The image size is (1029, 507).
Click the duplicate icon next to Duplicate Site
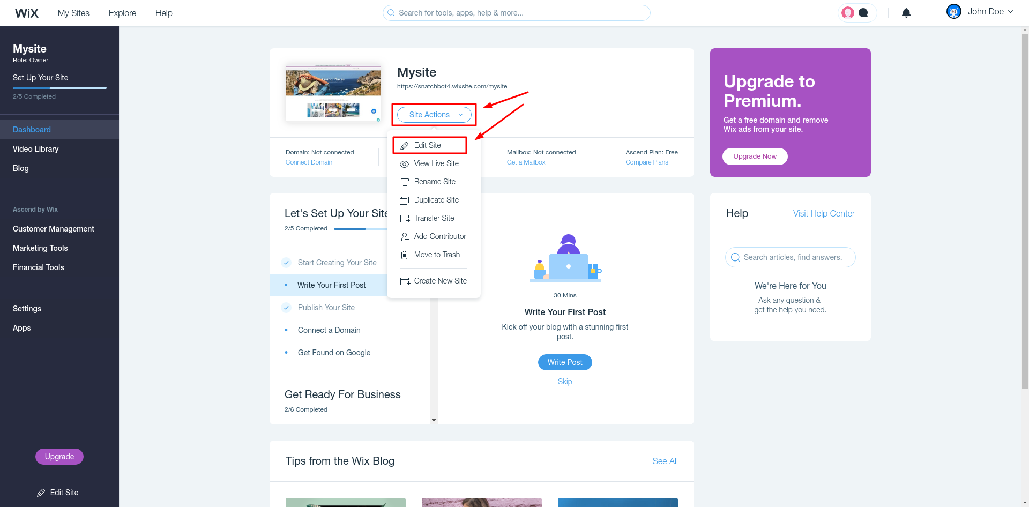click(405, 200)
